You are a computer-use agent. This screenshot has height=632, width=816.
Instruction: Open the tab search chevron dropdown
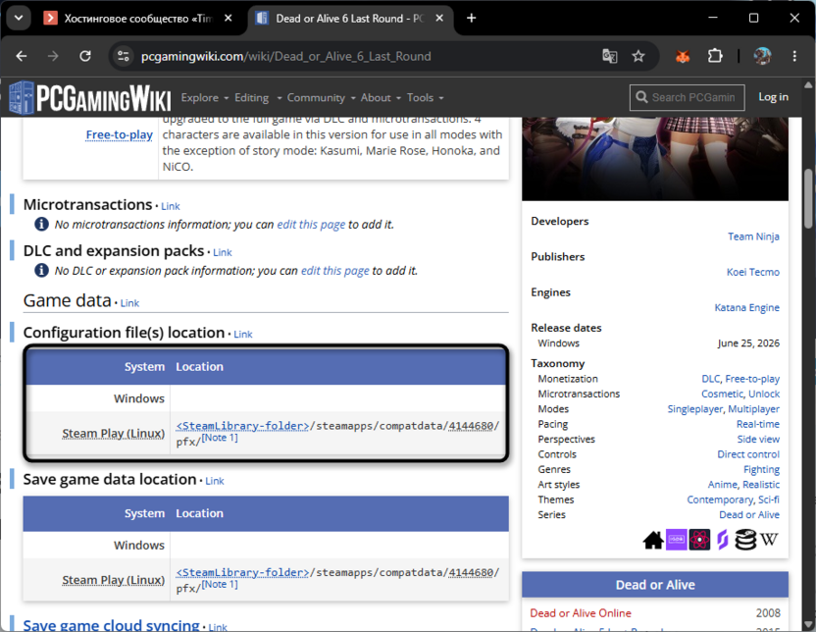point(19,19)
